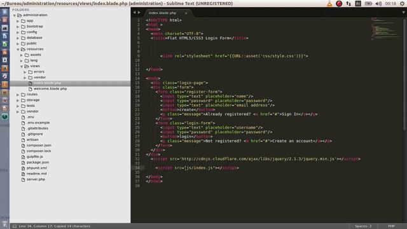Go to previous tab with left arrow
The image size is (407, 229).
click(134, 13)
